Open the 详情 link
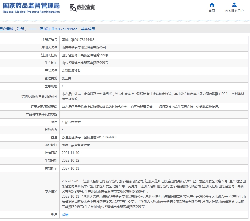The height and width of the screenshot is (221, 250). coord(65,215)
